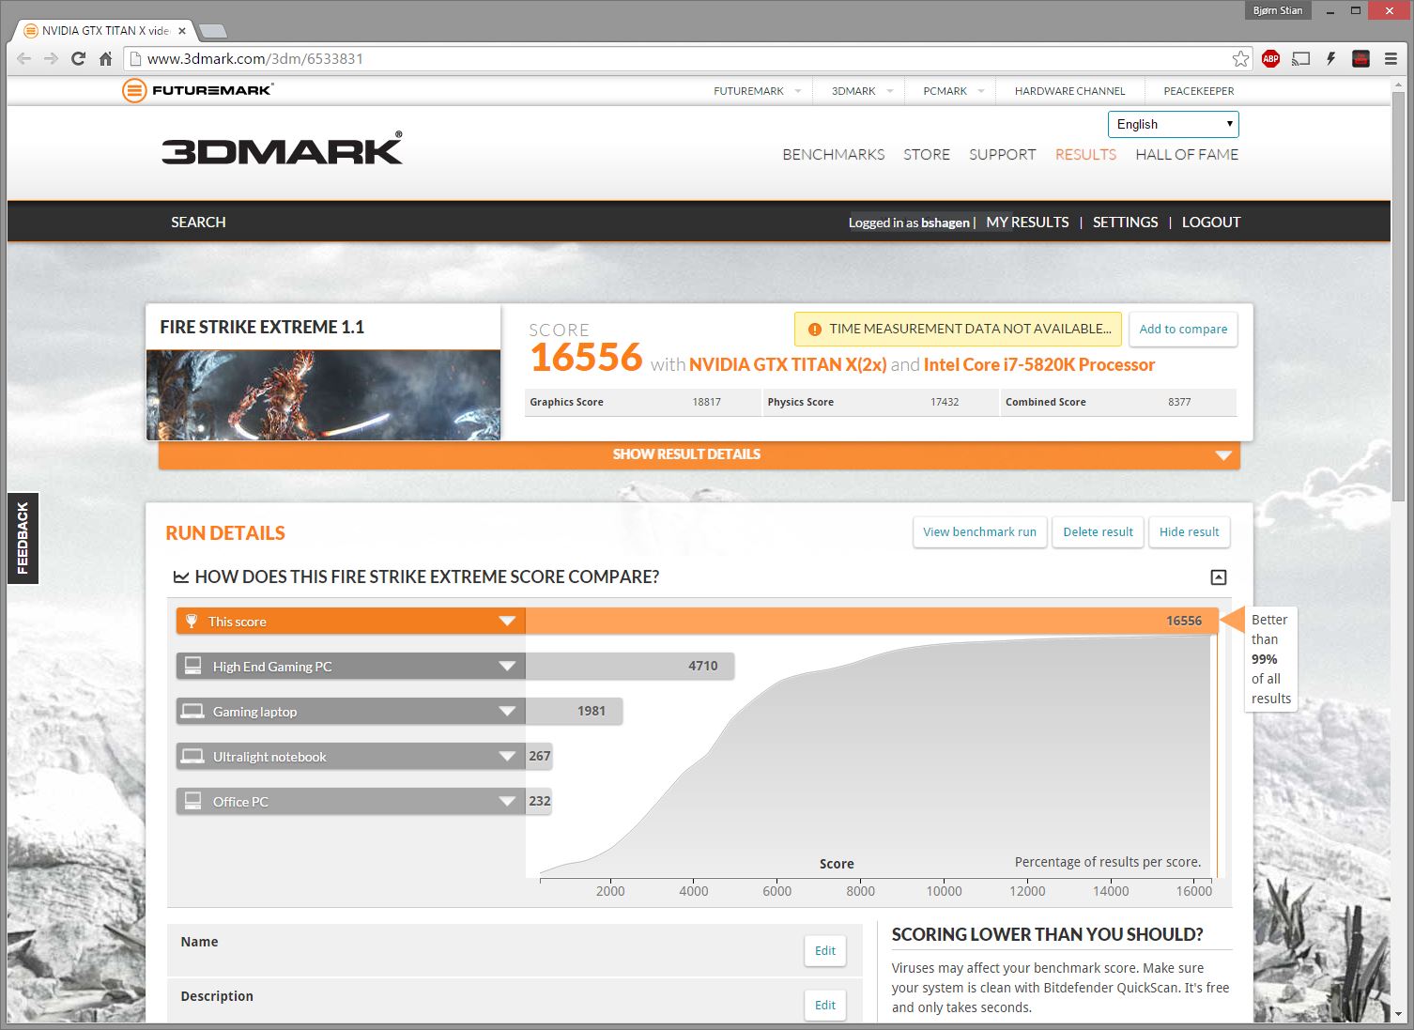Go to MY RESULTS
Image resolution: width=1414 pixels, height=1030 pixels.
[1027, 222]
